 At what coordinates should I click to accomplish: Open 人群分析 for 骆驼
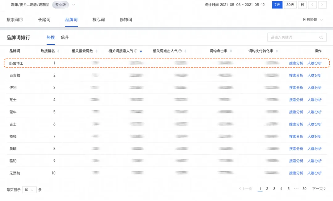coord(314,161)
